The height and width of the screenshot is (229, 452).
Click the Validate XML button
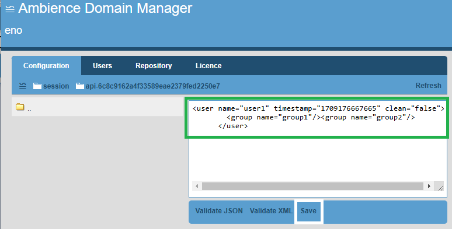click(x=271, y=211)
